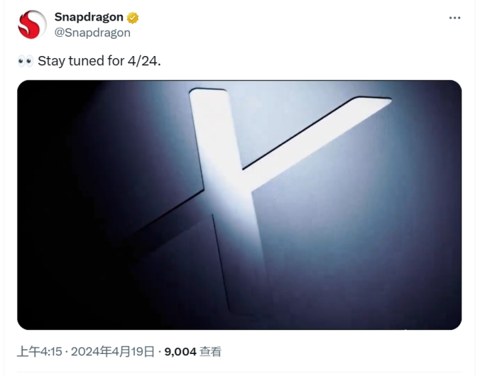Click the 9,004 view count number
Image resolution: width=480 pixels, height=376 pixels.
pyautogui.click(x=180, y=351)
